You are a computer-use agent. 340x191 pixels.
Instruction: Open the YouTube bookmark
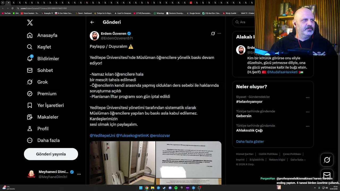pos(6,13)
